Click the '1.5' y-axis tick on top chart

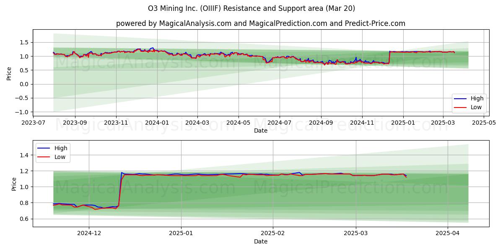25,42
